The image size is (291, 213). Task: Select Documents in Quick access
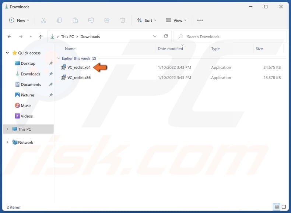pyautogui.click(x=31, y=84)
